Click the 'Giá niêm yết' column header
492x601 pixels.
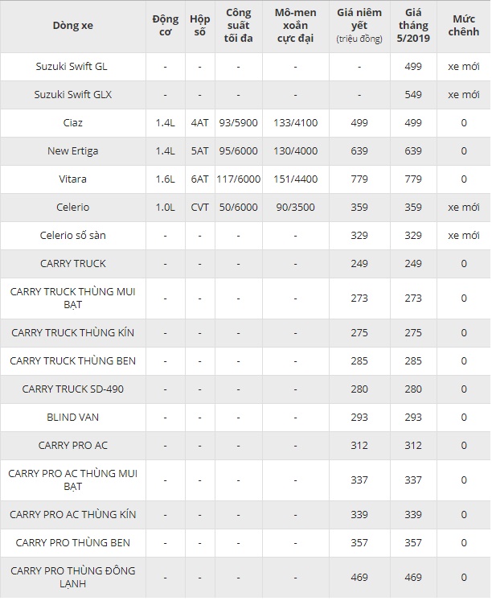tap(359, 26)
